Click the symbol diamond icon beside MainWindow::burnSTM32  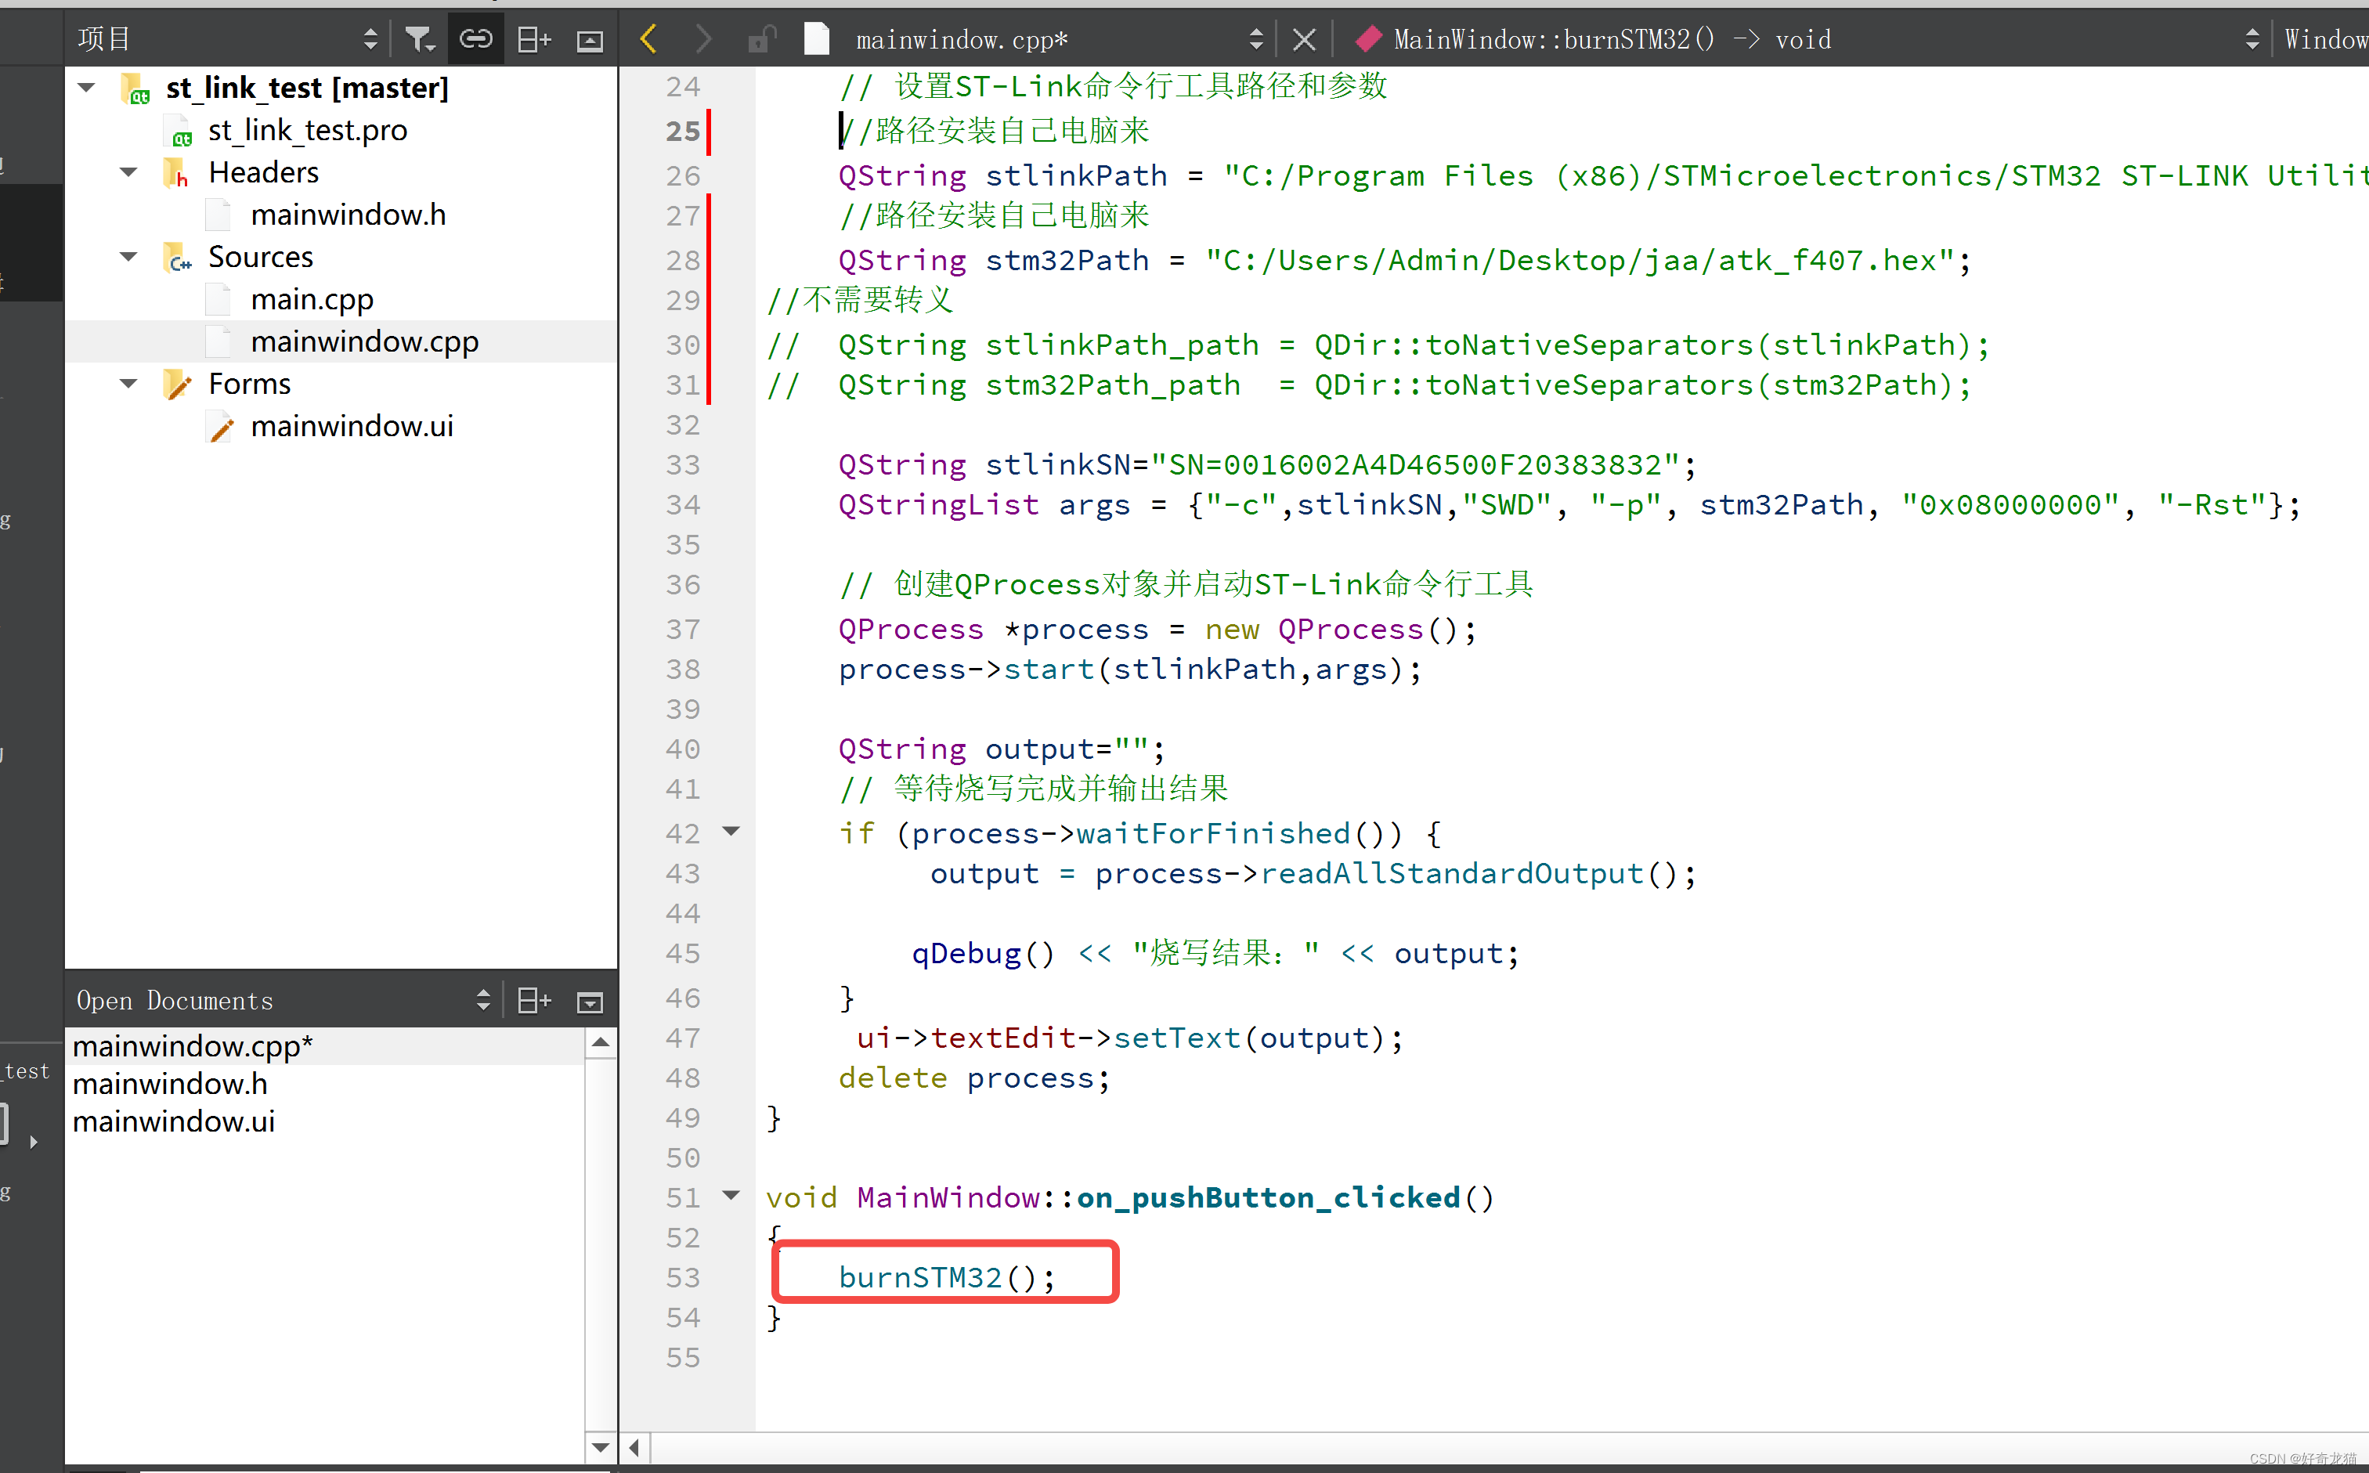(1367, 38)
